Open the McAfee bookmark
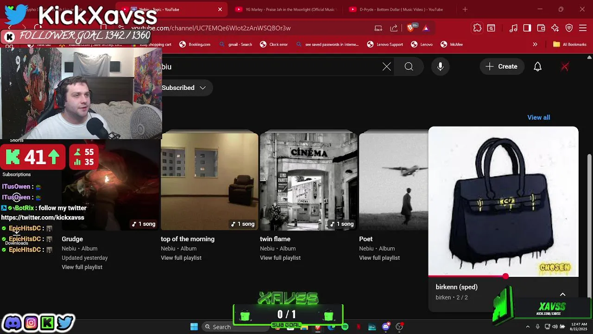 [452, 45]
